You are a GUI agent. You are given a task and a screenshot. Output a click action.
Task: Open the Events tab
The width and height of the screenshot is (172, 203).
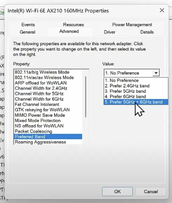click(x=28, y=25)
